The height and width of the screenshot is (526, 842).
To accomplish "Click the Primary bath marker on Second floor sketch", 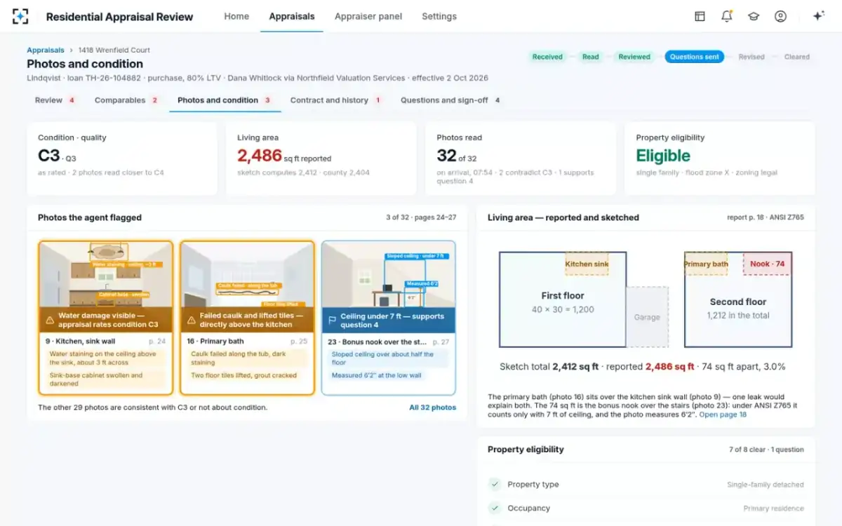I will [706, 264].
